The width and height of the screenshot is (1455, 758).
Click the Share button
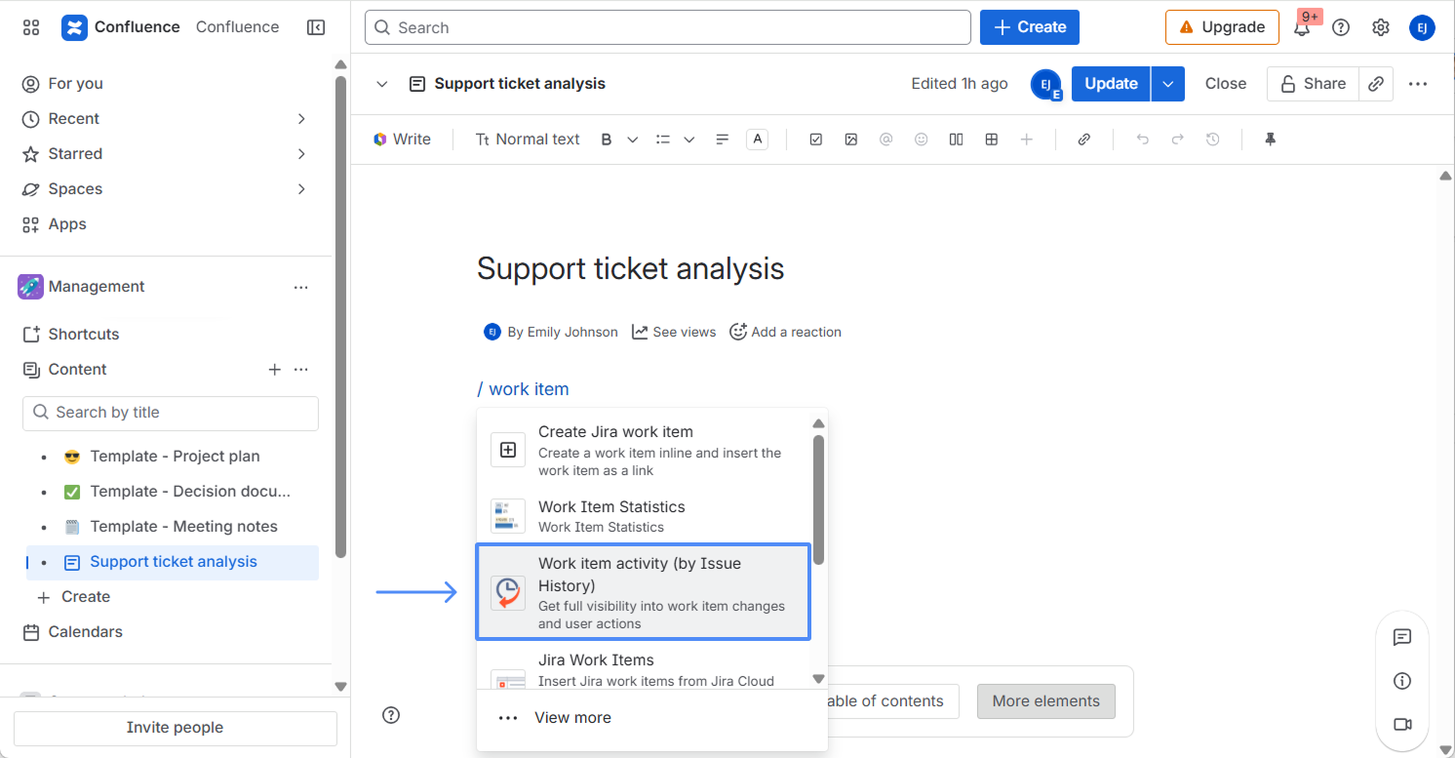[1313, 84]
